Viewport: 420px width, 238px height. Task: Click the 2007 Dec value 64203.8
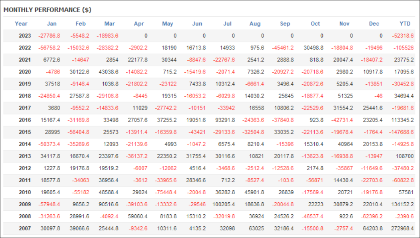(373, 228)
